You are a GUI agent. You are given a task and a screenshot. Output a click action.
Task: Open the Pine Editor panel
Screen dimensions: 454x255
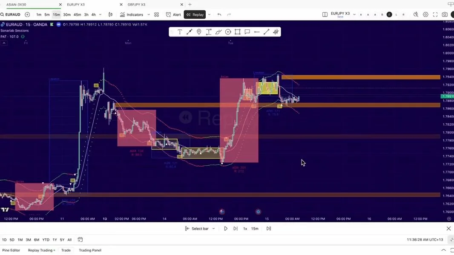(x=11, y=250)
